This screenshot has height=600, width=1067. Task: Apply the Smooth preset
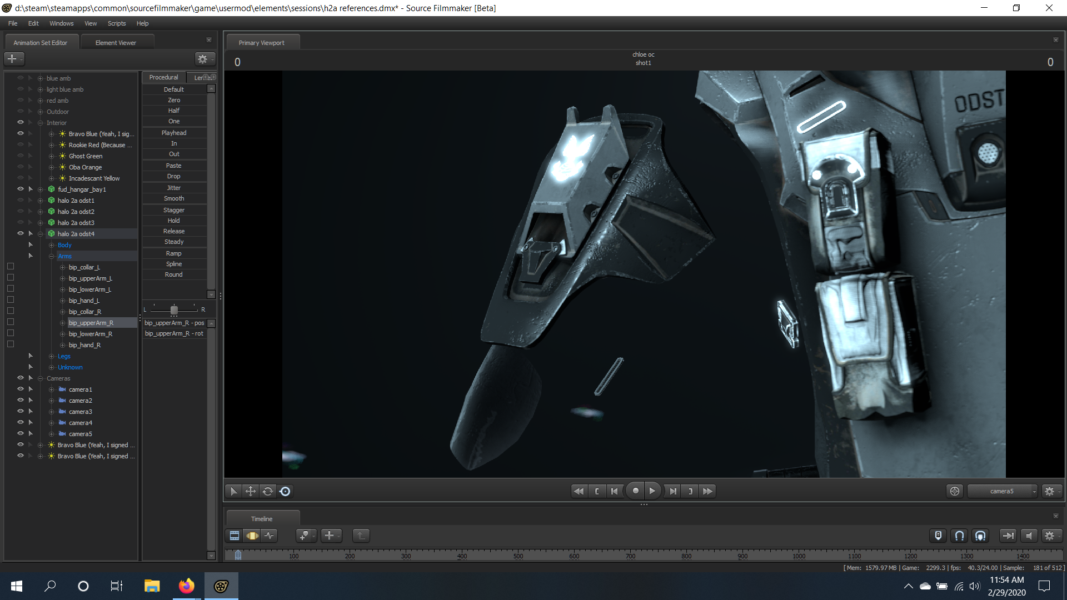174,198
